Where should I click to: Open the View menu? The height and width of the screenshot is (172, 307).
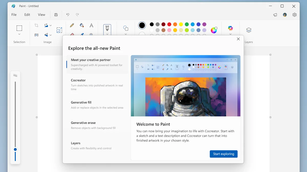pos(41,15)
